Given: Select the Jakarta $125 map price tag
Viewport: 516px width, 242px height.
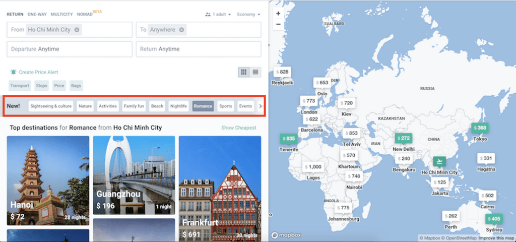Looking at the screenshot, I should tap(439, 183).
